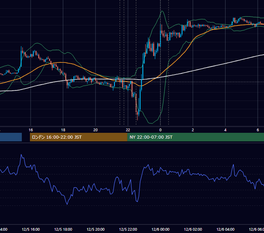The width and height of the screenshot is (264, 233).
Task: Click the hour label 20 under the price chart
Action: click(96, 130)
